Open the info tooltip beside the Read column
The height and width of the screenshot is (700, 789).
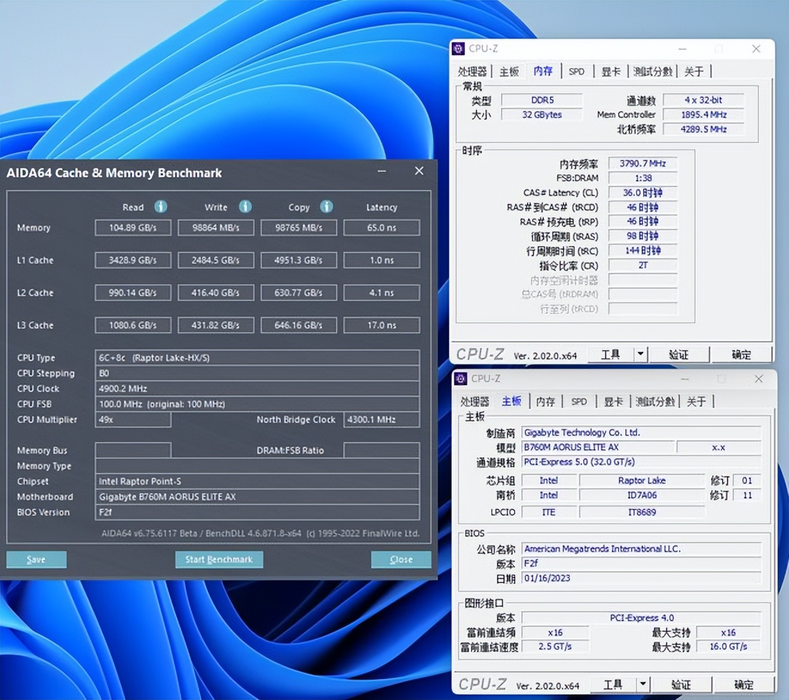160,207
